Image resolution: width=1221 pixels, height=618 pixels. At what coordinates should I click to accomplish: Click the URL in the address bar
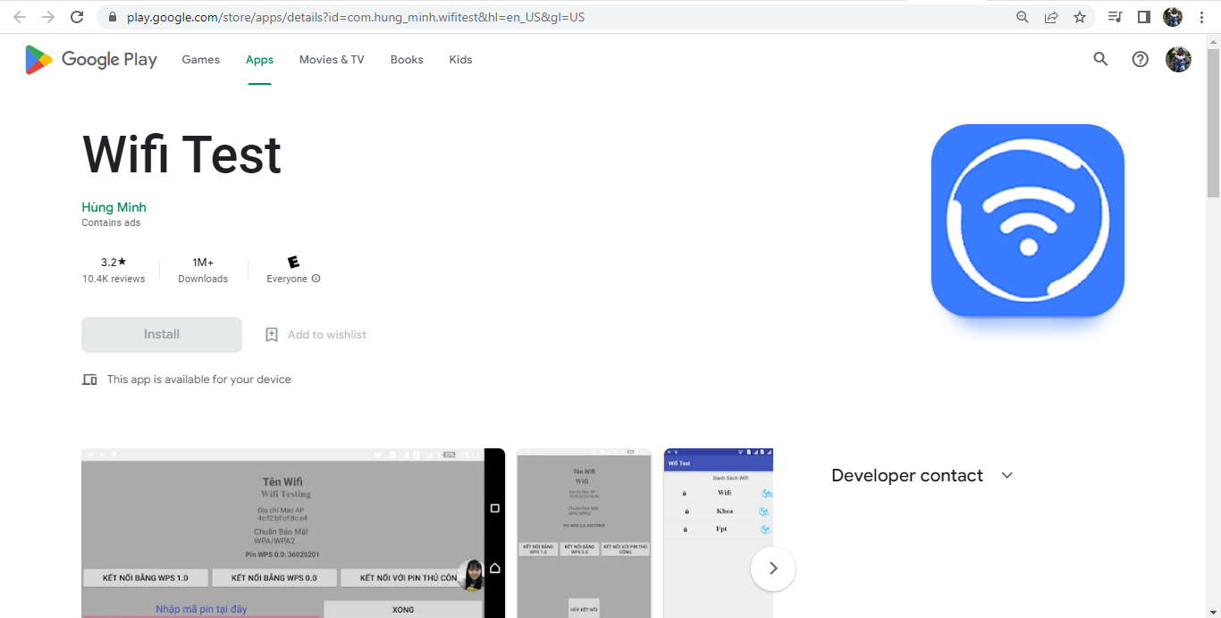pyautogui.click(x=356, y=17)
